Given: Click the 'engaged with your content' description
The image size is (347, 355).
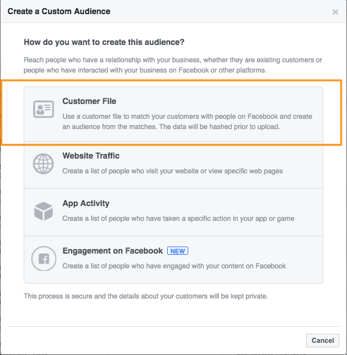Looking at the screenshot, I should tap(174, 266).
